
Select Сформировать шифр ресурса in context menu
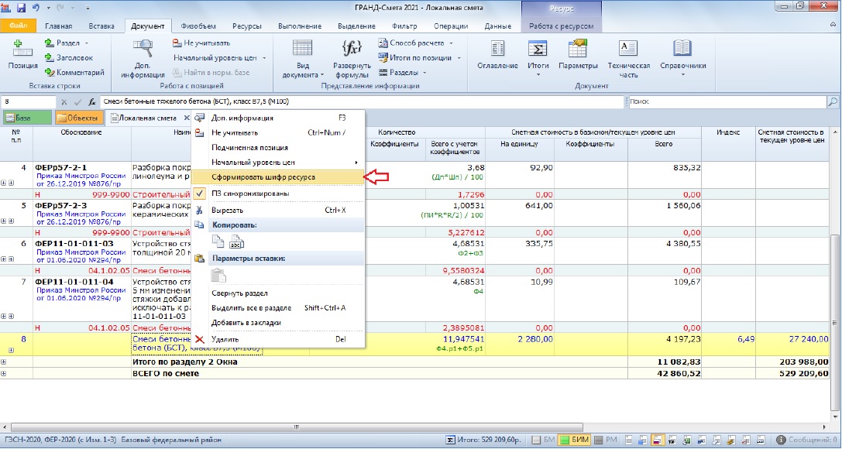[x=278, y=177]
